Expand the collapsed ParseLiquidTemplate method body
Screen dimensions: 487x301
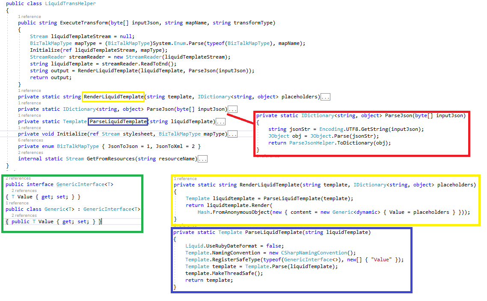[x=220, y=121]
